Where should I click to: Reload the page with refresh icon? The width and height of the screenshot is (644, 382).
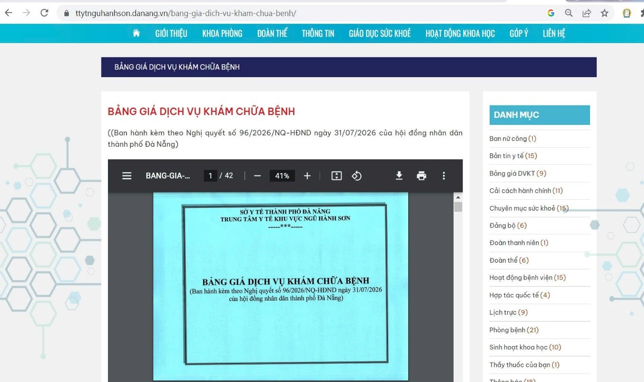coord(45,13)
